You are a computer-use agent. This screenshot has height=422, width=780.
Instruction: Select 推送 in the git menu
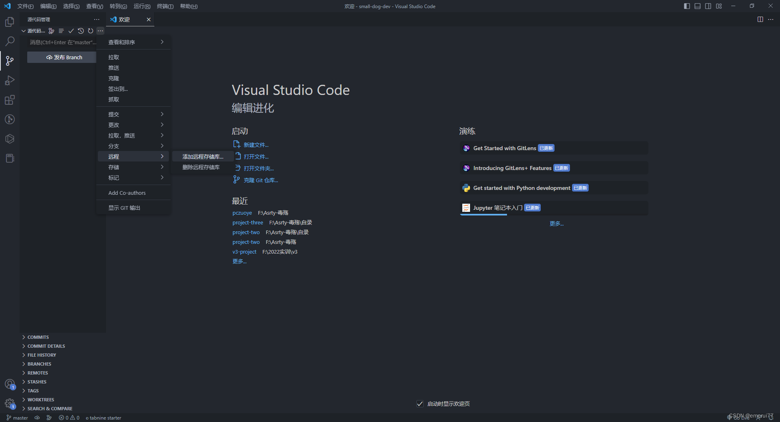pos(133,68)
